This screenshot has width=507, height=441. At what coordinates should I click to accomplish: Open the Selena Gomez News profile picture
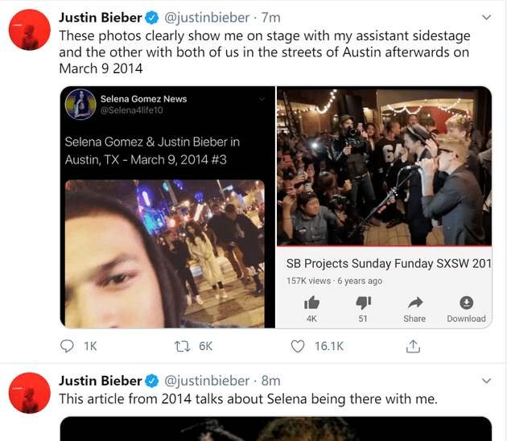(81, 105)
